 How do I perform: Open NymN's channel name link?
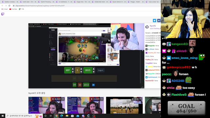tap(153, 26)
